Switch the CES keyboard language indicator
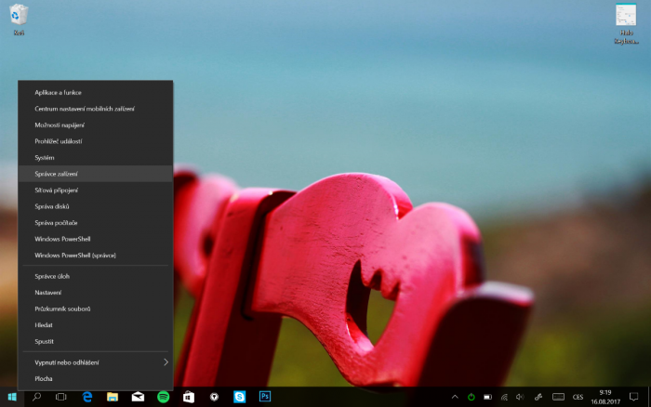 tap(578, 397)
